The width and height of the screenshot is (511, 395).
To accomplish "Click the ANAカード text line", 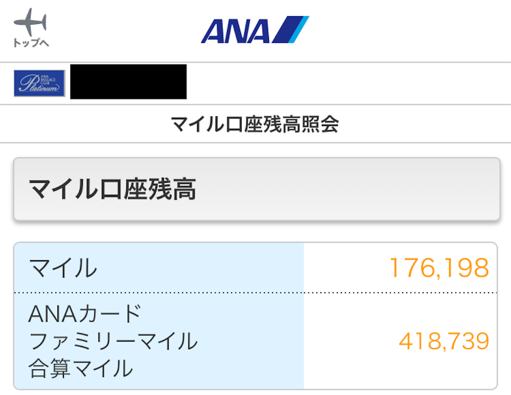I will [85, 314].
